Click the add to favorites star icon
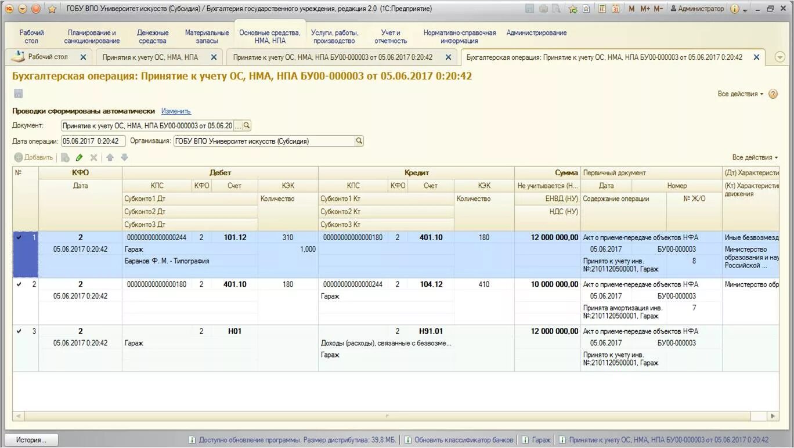Image resolution: width=794 pixels, height=448 pixels. pos(573,9)
